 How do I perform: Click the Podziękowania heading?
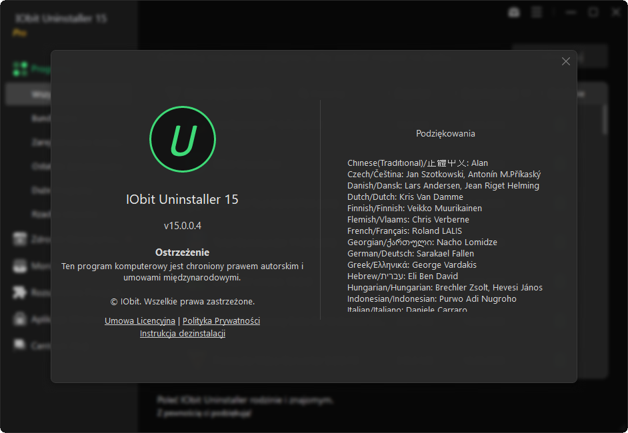pyautogui.click(x=445, y=134)
